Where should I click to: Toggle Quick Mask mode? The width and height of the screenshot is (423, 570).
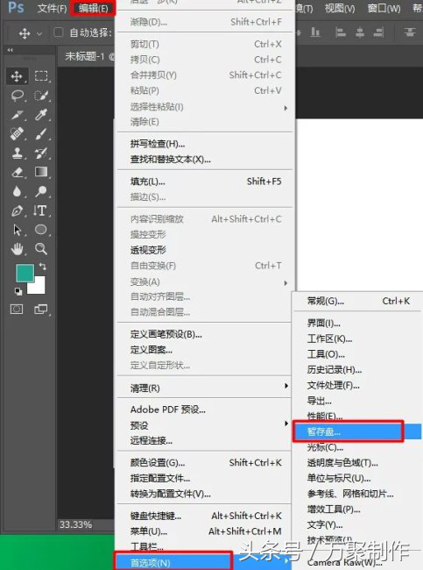click(x=17, y=310)
